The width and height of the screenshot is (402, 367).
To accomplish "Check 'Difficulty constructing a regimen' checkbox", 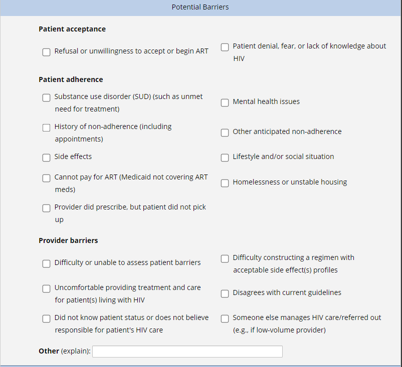I will click(x=225, y=258).
